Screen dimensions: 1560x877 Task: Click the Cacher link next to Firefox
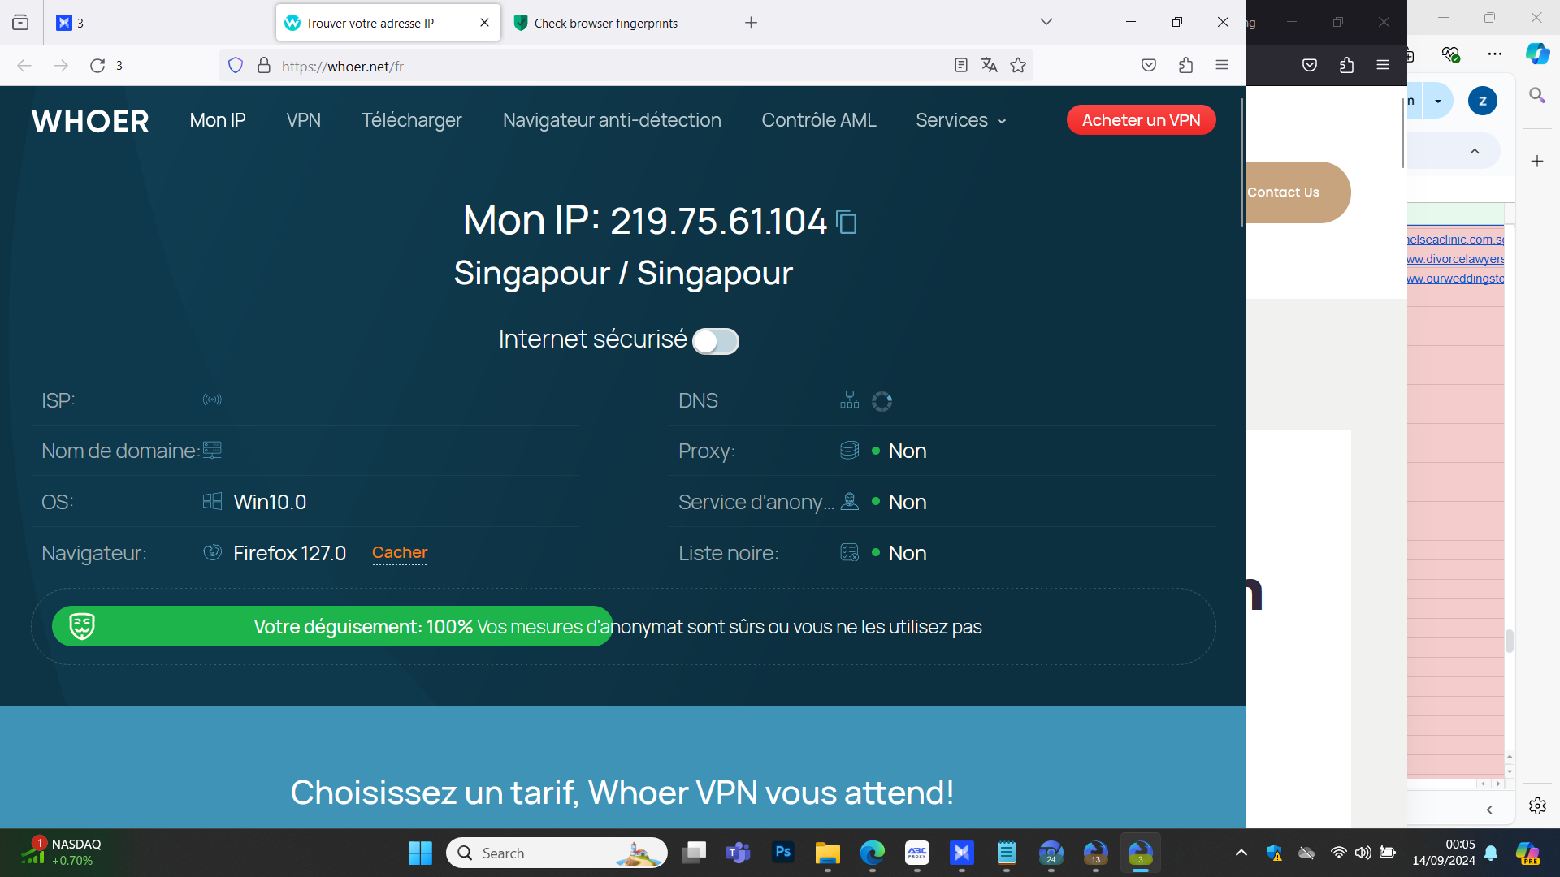(400, 553)
